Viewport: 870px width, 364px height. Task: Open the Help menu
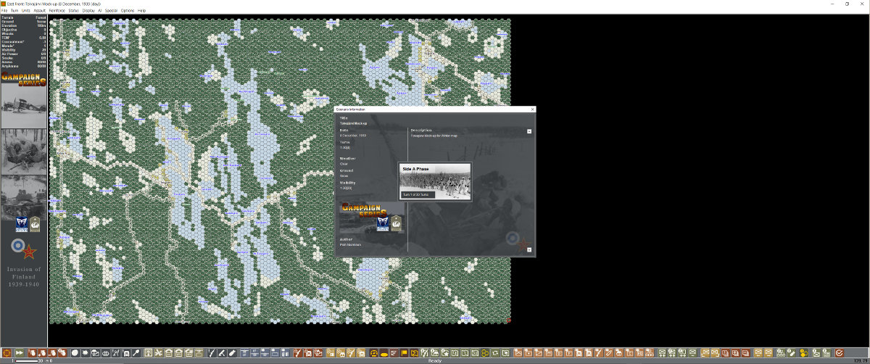(141, 11)
